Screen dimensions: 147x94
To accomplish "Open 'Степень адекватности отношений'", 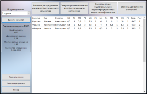I will [x=132, y=8].
